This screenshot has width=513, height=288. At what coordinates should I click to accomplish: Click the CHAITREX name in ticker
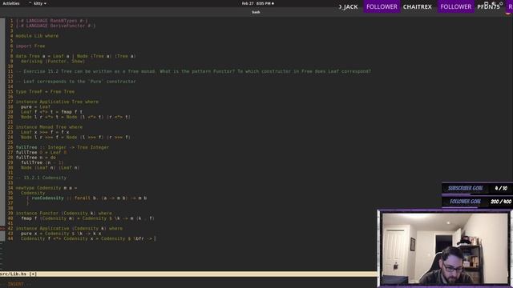click(x=417, y=6)
